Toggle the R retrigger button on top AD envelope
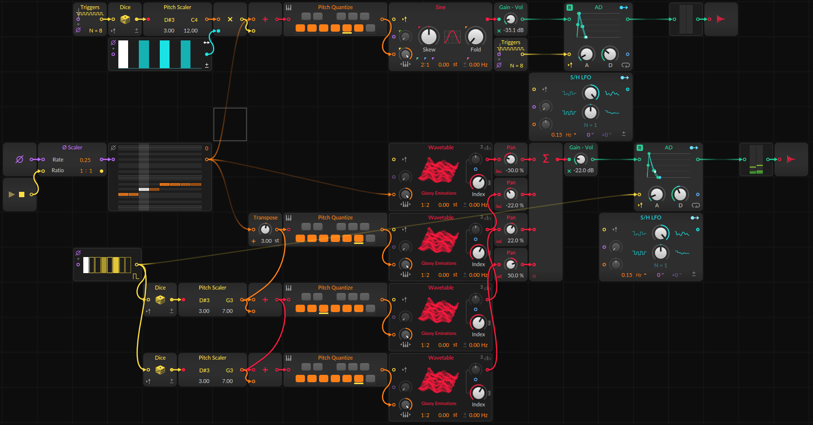 569,7
